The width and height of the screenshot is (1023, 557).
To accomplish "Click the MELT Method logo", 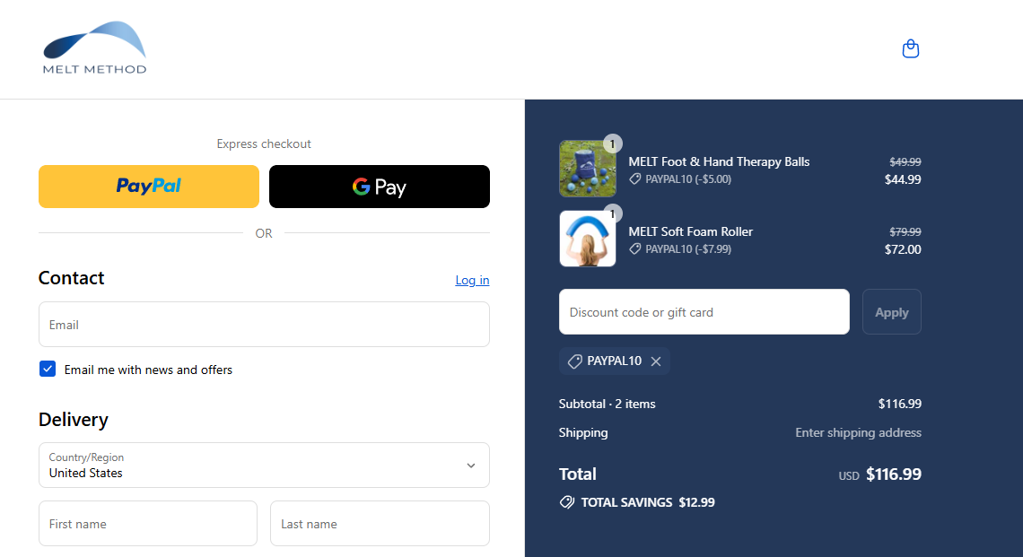I will click(94, 48).
